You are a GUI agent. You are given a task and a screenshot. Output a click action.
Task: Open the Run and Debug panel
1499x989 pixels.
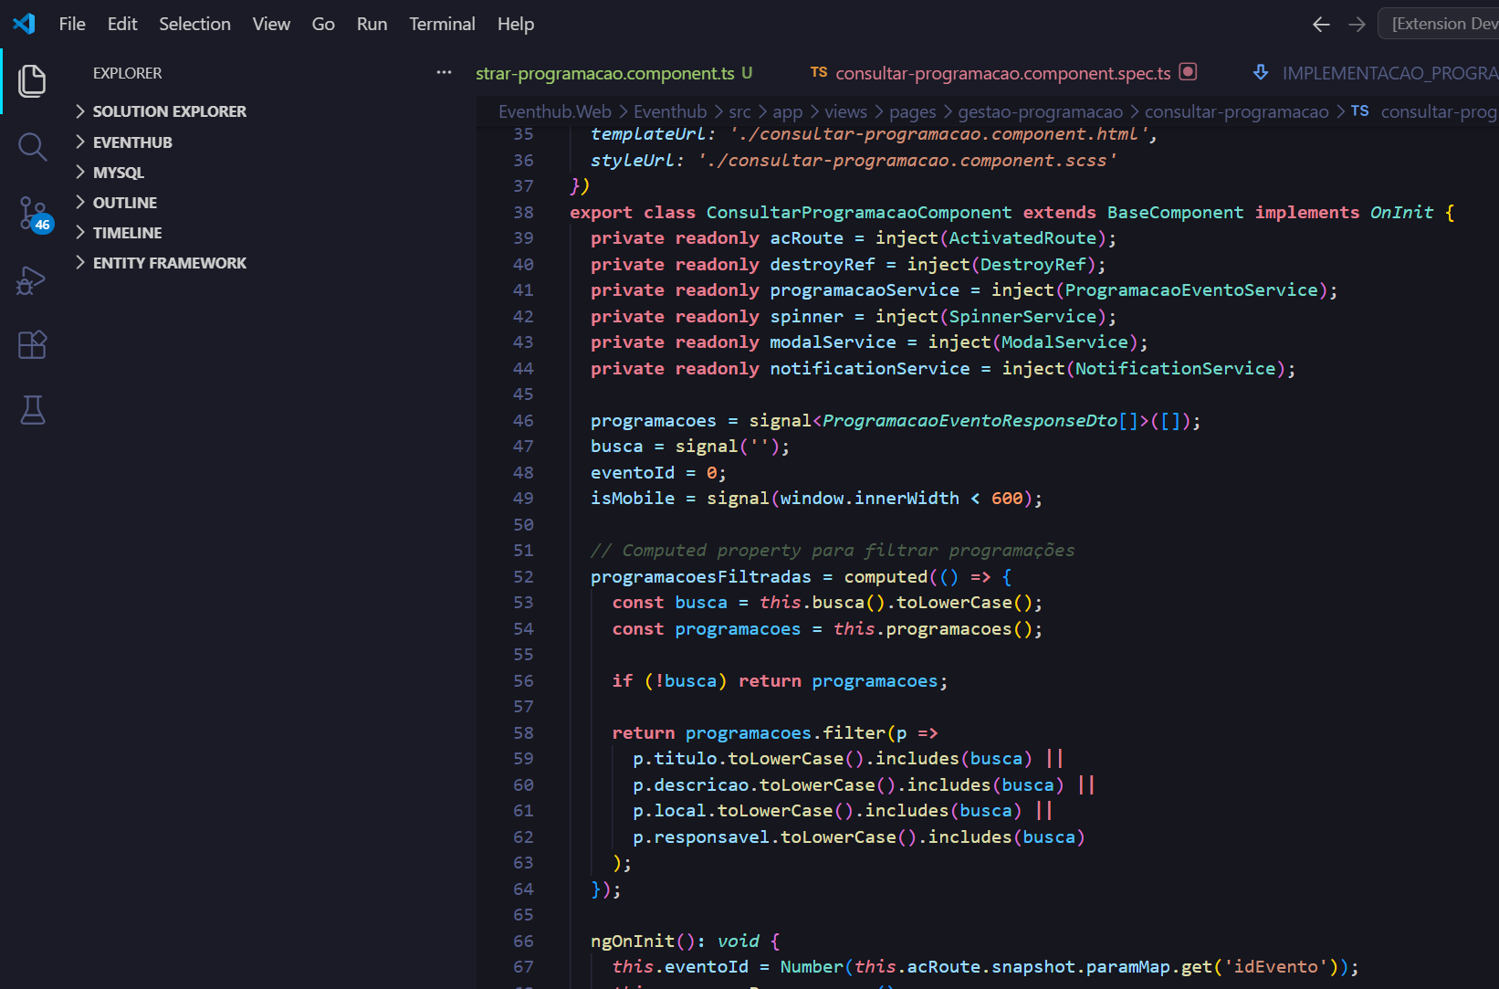pyautogui.click(x=33, y=280)
